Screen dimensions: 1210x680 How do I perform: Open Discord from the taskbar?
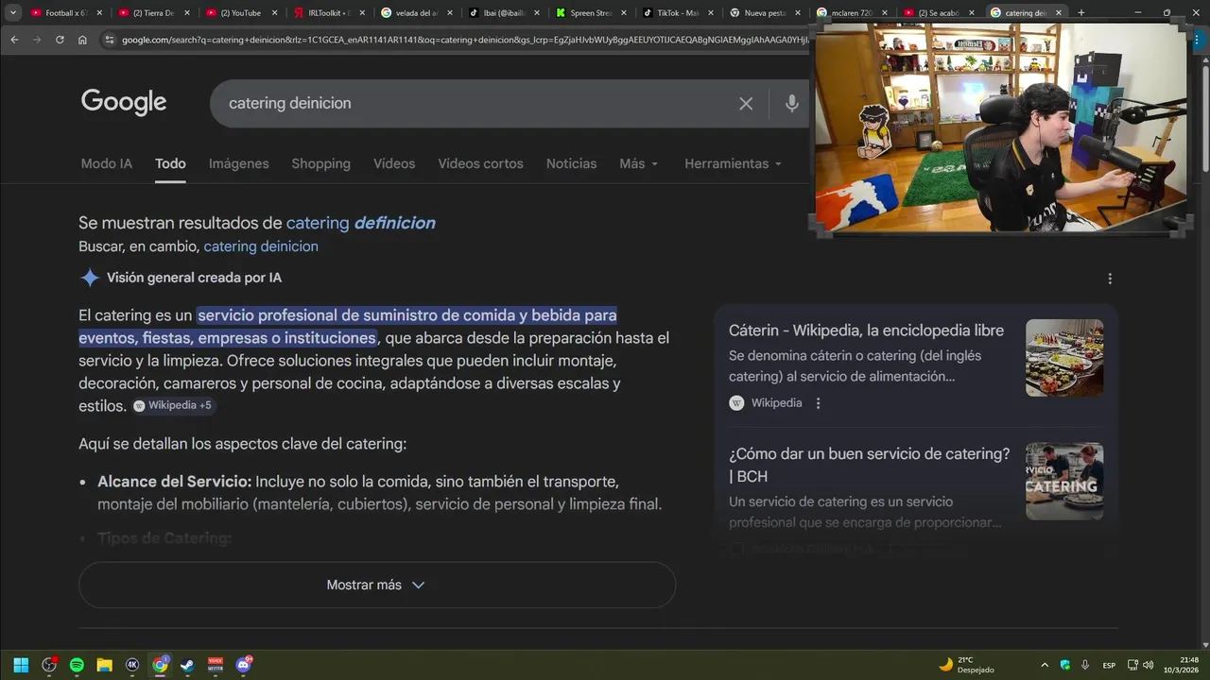tap(244, 665)
